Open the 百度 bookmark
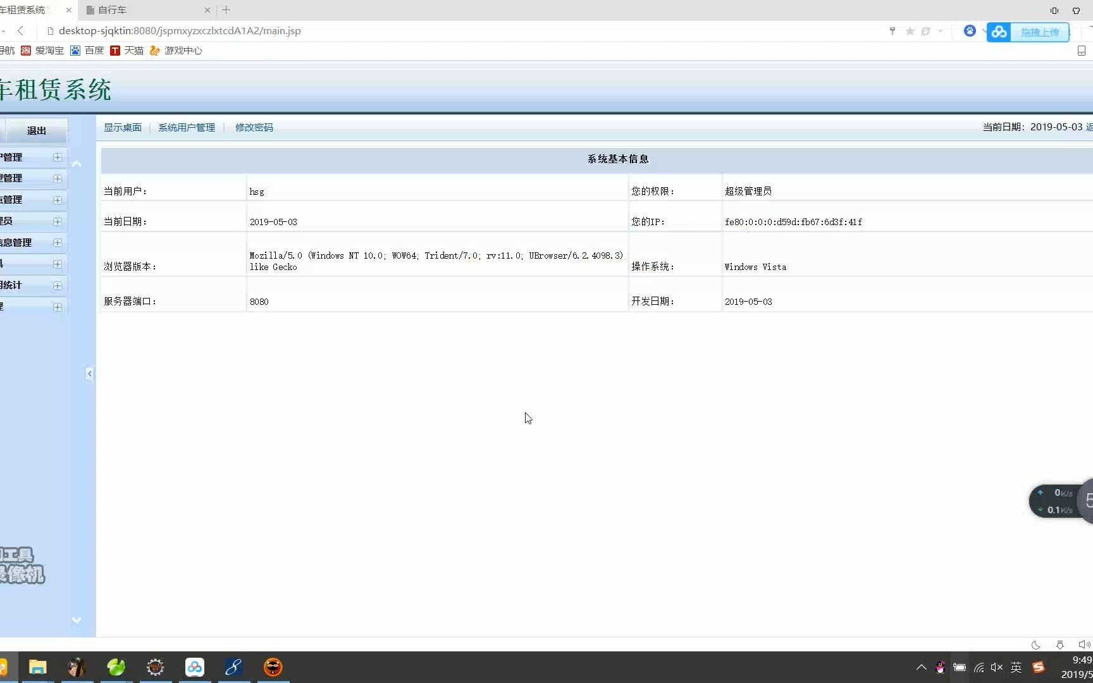 tap(87, 51)
